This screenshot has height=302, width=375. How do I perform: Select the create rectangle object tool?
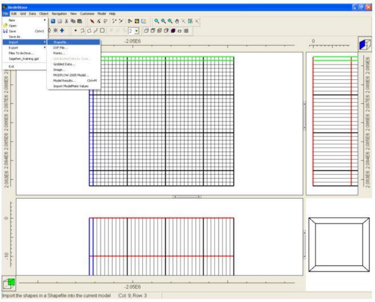pos(103,31)
